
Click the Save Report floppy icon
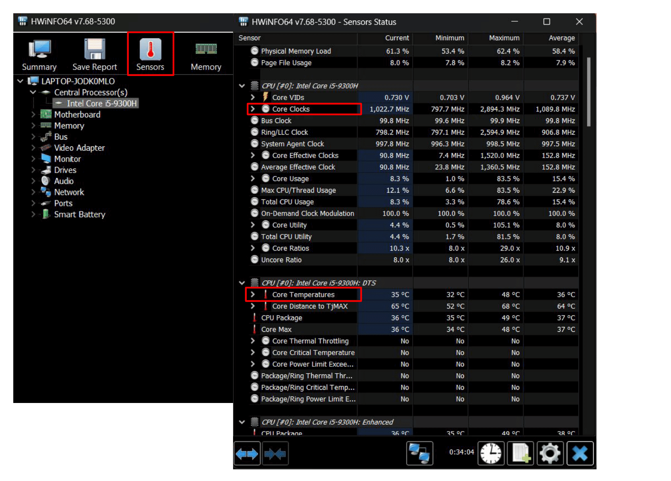[95, 55]
